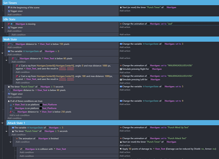This screenshot has width=219, height=159.
Task: Click the Simulate pressing Right action icon
Action: point(121,69)
